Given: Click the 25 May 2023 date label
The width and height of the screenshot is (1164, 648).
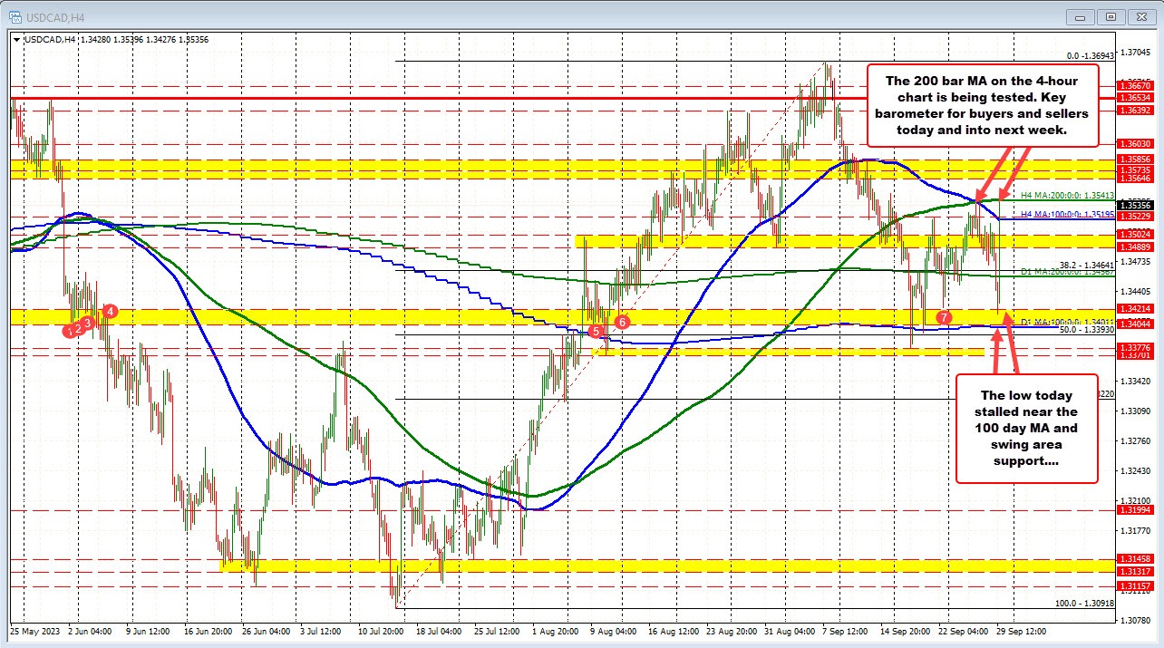Looking at the screenshot, I should [x=34, y=632].
